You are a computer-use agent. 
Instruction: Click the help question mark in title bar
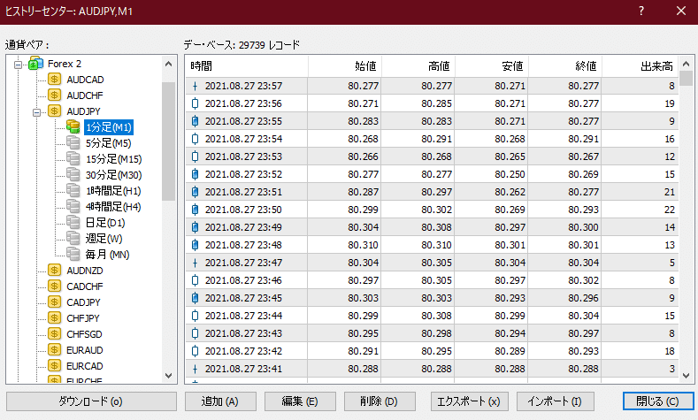tap(641, 11)
